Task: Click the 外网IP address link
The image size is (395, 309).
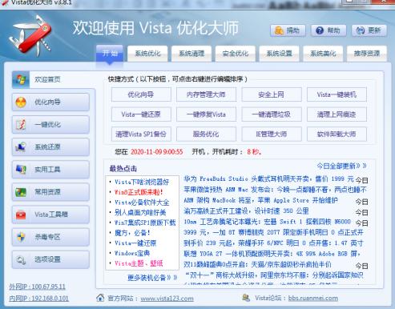Action: [x=37, y=287]
